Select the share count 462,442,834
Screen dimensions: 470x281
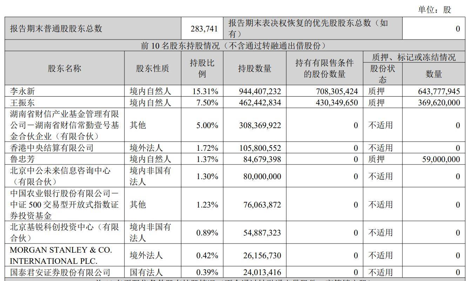[260, 103]
